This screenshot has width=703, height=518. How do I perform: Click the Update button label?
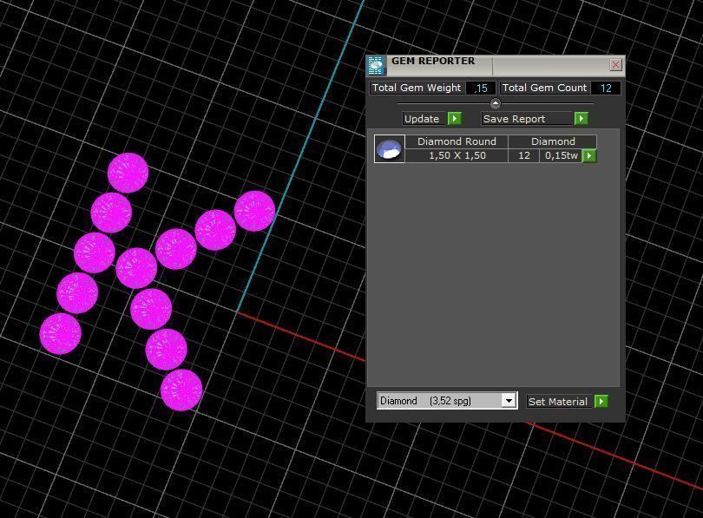click(424, 119)
